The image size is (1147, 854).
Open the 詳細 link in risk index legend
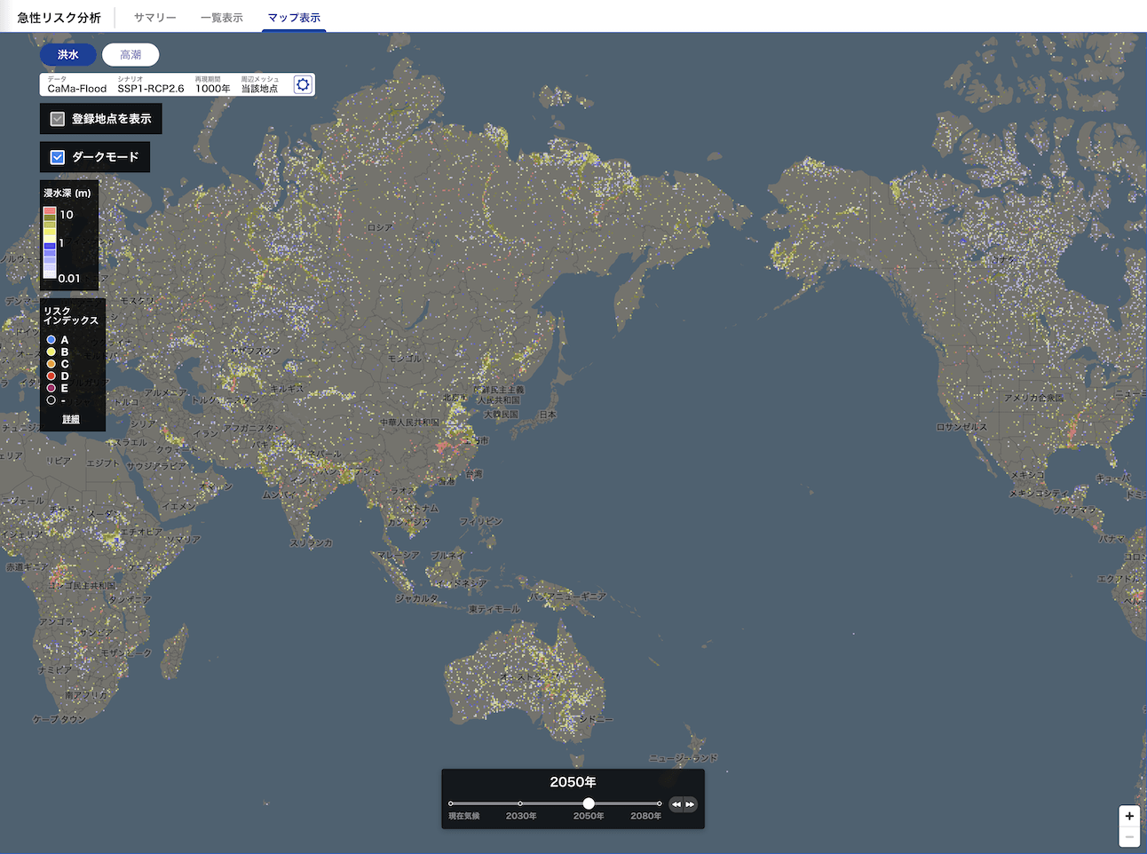(71, 419)
